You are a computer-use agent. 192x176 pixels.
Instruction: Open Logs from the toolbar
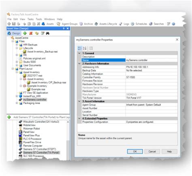(x=124, y=24)
